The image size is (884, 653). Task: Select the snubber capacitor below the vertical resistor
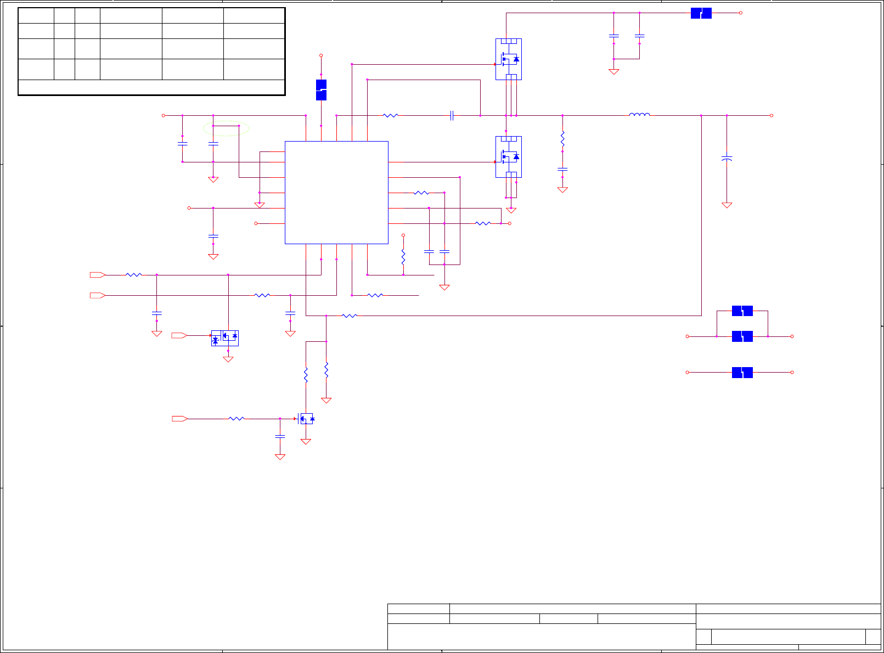(562, 170)
